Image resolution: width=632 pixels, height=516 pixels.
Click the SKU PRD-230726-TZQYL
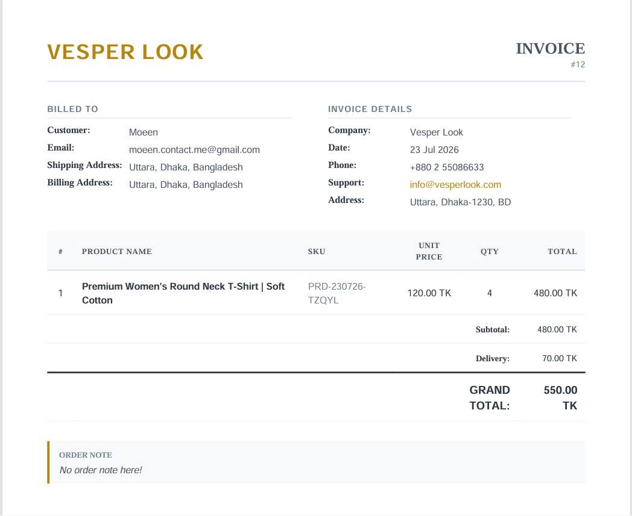337,293
